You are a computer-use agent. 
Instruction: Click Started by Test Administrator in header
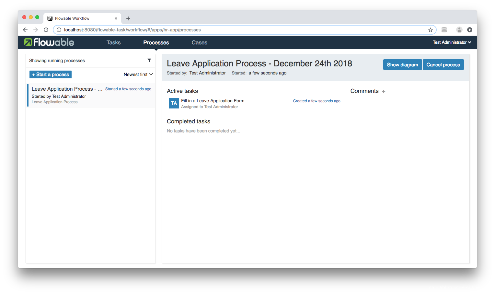pyautogui.click(x=196, y=73)
